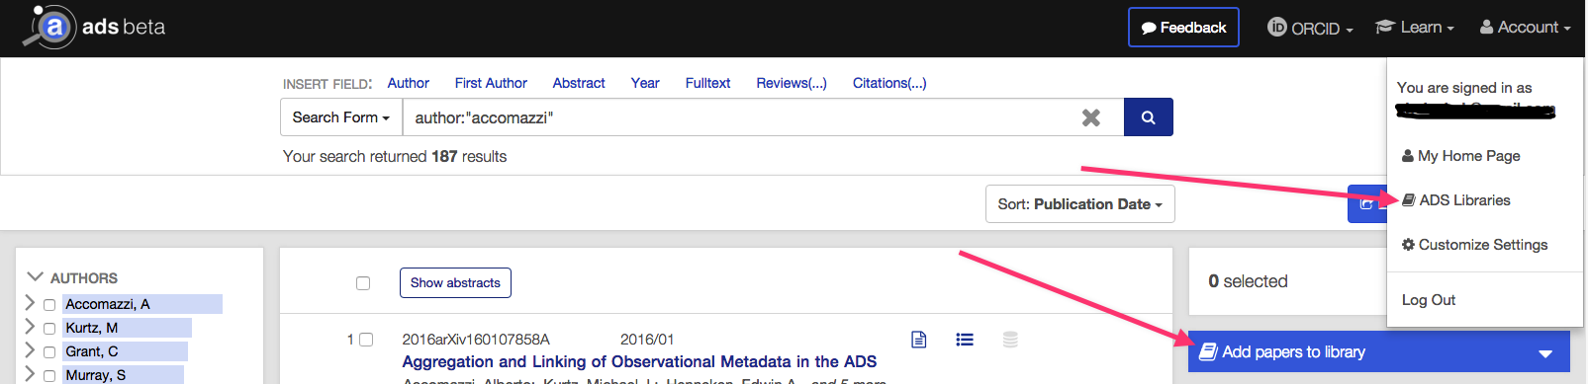Screen dimensions: 1588x384
Task: Click the Show abstracts button
Action: [x=455, y=282]
